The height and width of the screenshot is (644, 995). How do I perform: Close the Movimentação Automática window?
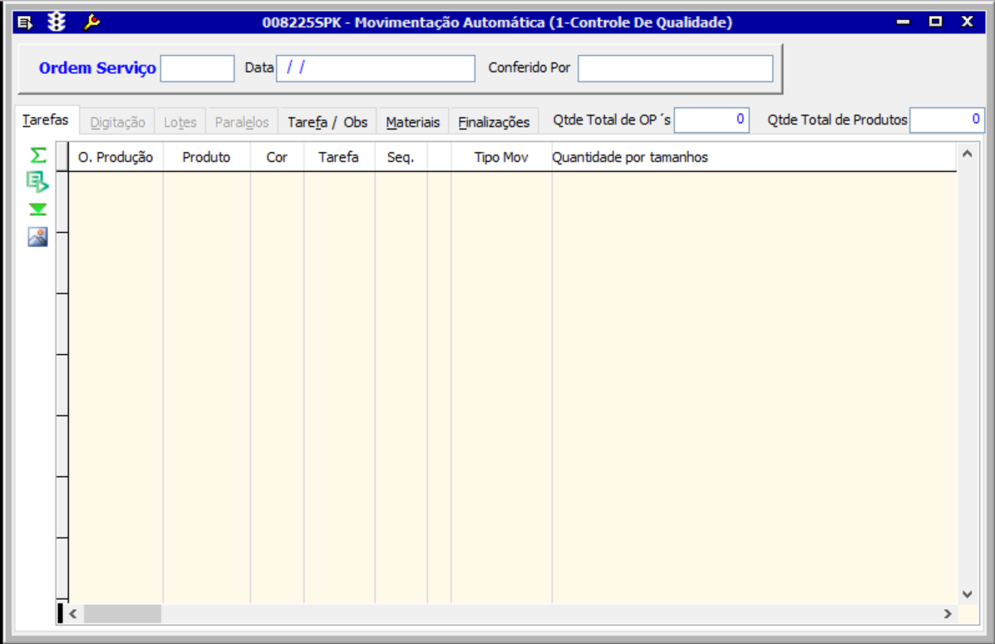coord(967,22)
